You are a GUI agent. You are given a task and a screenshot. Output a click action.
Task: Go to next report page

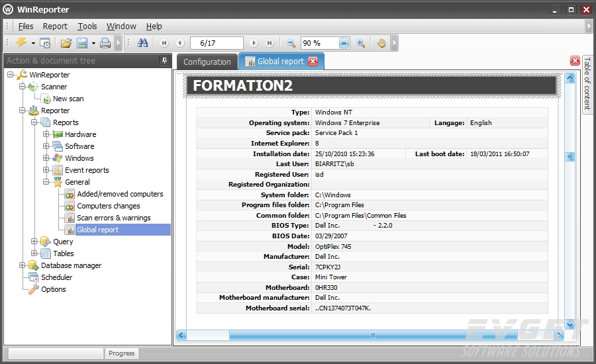[254, 43]
